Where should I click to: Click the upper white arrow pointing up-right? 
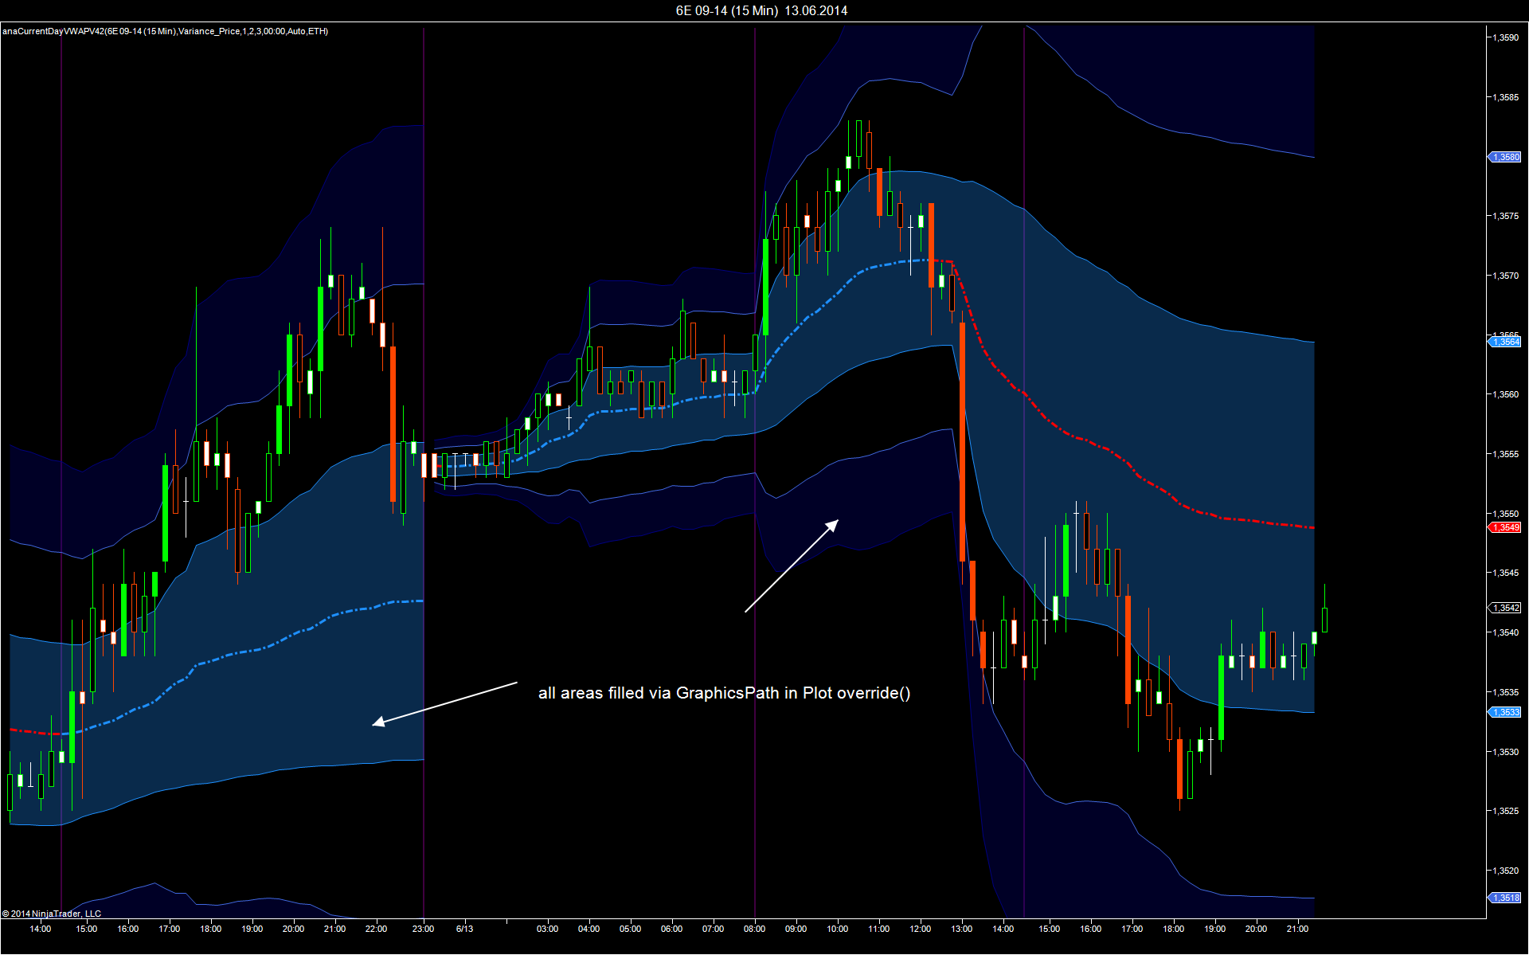point(792,566)
